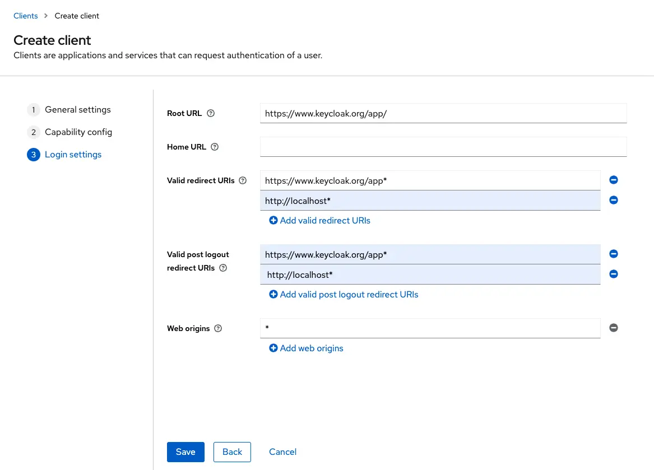Remove the http://localhost* redirect URI entry

click(x=614, y=200)
